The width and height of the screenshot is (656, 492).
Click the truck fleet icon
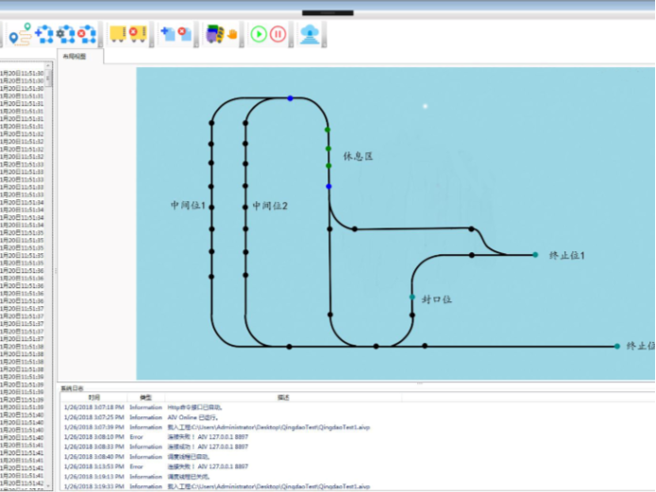(x=212, y=34)
